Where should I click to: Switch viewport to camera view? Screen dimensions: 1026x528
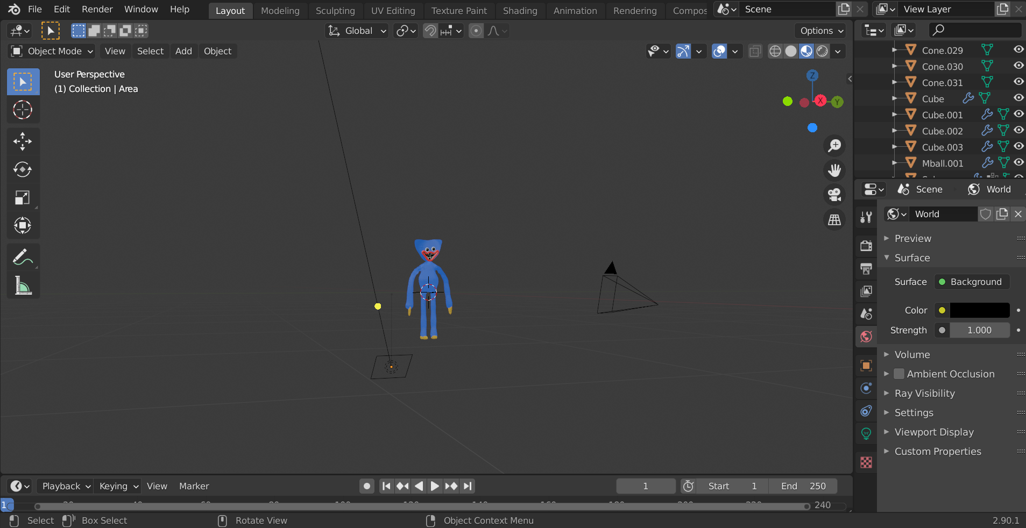[834, 195]
